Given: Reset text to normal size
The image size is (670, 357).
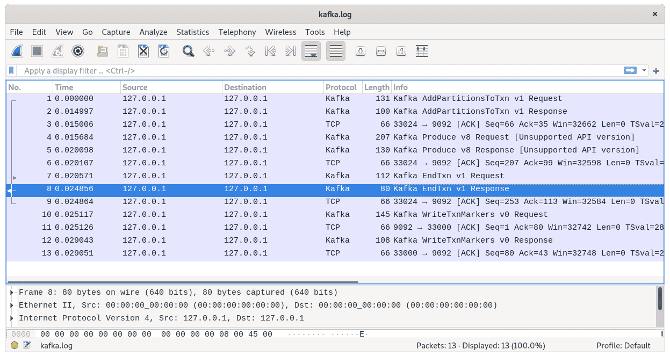Looking at the screenshot, I should (401, 51).
